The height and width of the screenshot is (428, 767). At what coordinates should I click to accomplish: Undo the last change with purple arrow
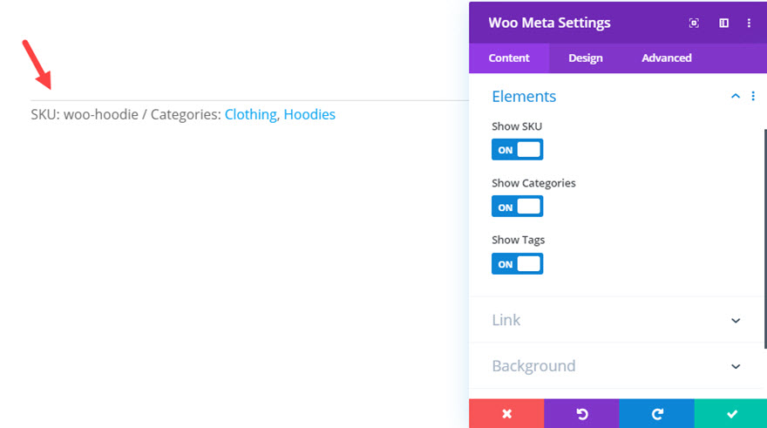[581, 414]
